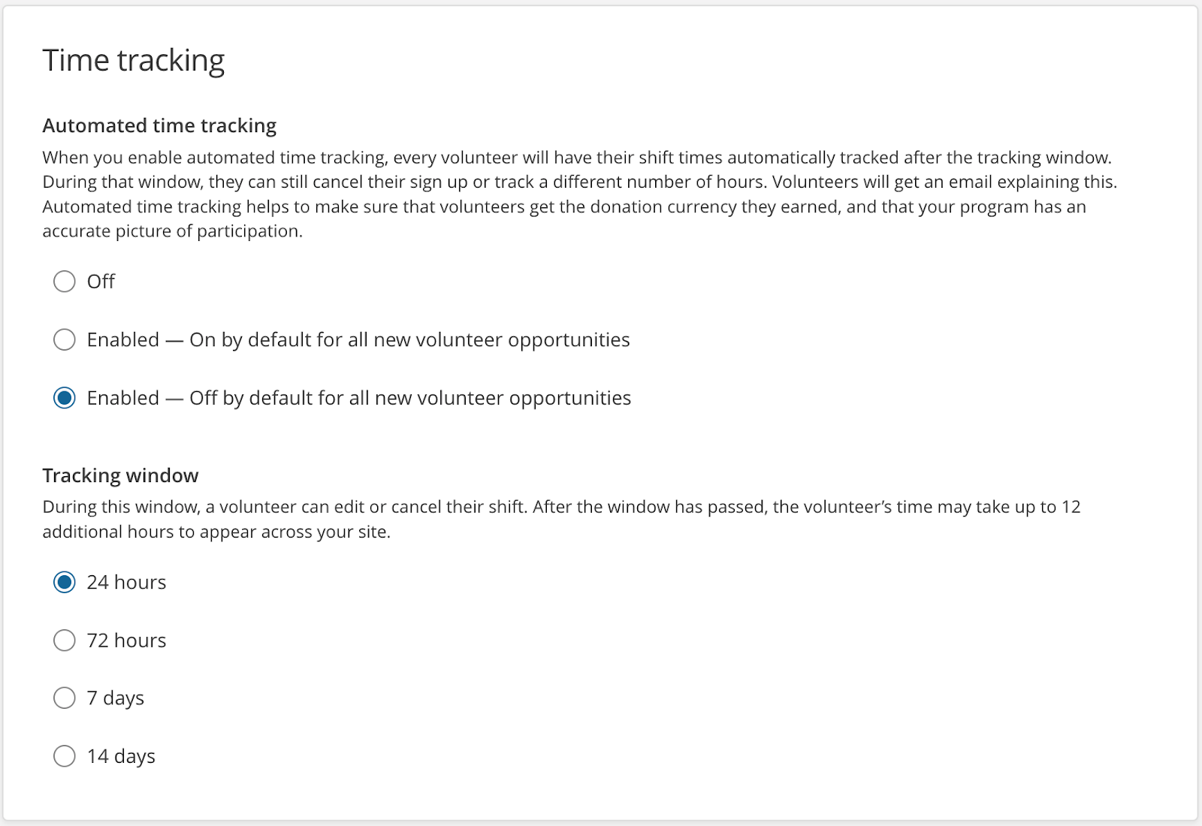Choose Enabled — On by default radio circle
The height and width of the screenshot is (826, 1202).
[65, 339]
